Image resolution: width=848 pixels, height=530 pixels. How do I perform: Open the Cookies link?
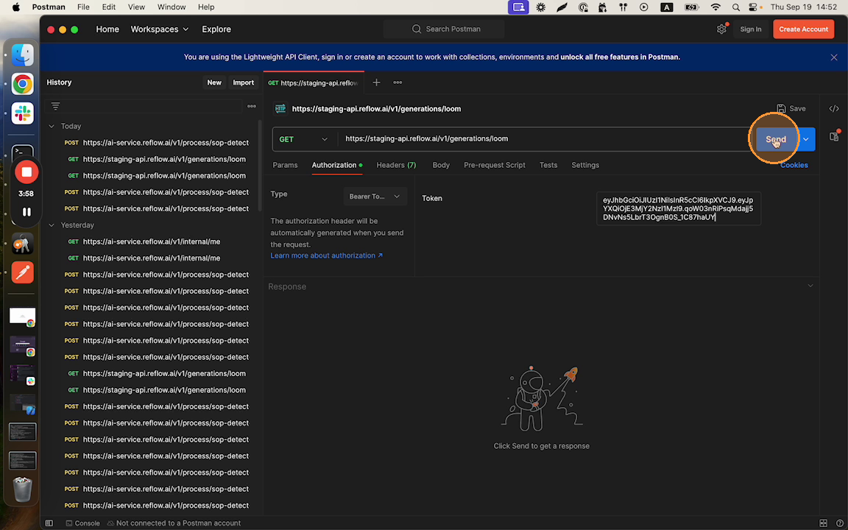click(794, 165)
